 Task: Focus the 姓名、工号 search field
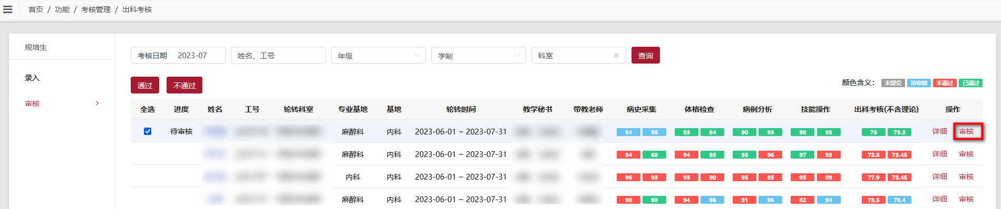(278, 55)
